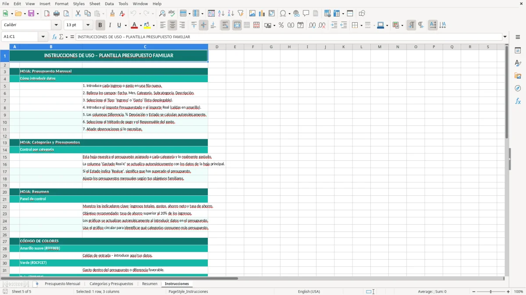Open the Navigator in the sidebar

point(518,88)
